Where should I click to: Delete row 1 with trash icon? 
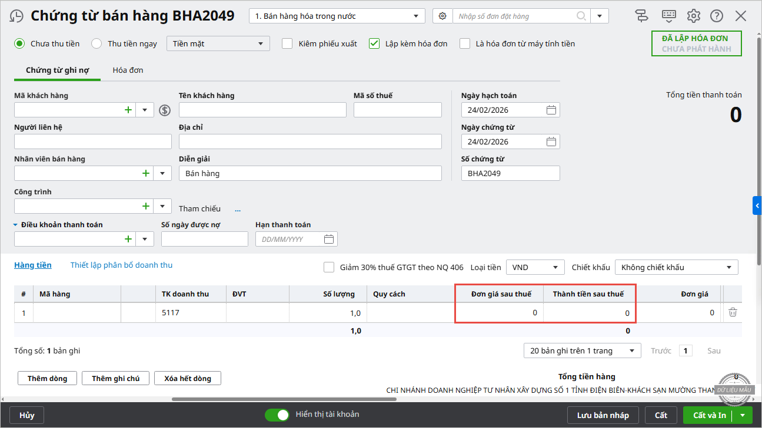pos(733,313)
